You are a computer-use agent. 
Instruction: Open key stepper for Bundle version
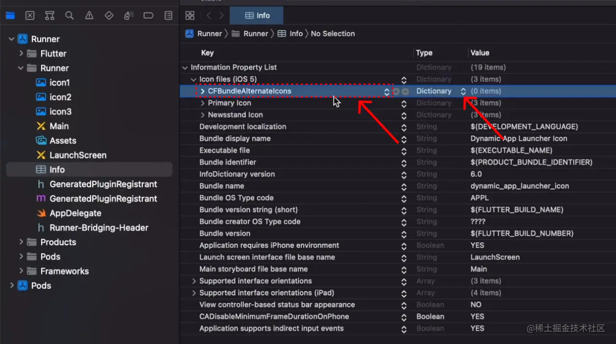(404, 234)
